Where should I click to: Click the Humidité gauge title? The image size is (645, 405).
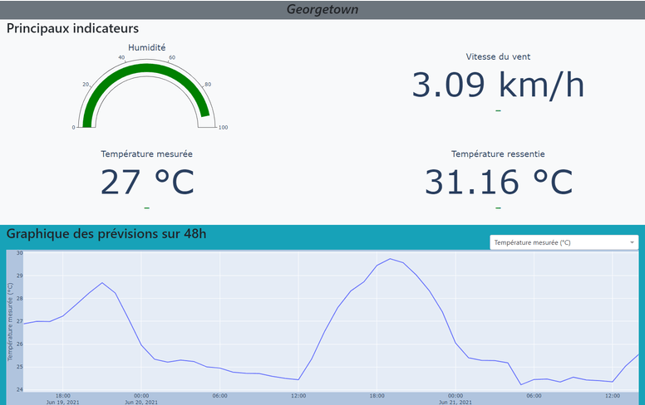pyautogui.click(x=146, y=47)
